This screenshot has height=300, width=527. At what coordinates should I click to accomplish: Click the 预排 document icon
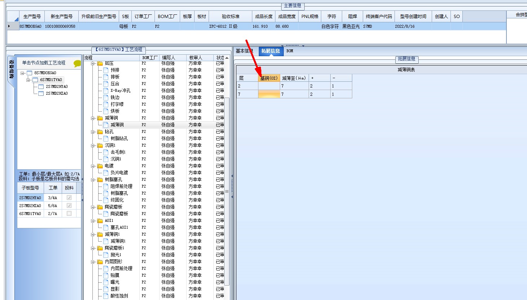pos(106,70)
